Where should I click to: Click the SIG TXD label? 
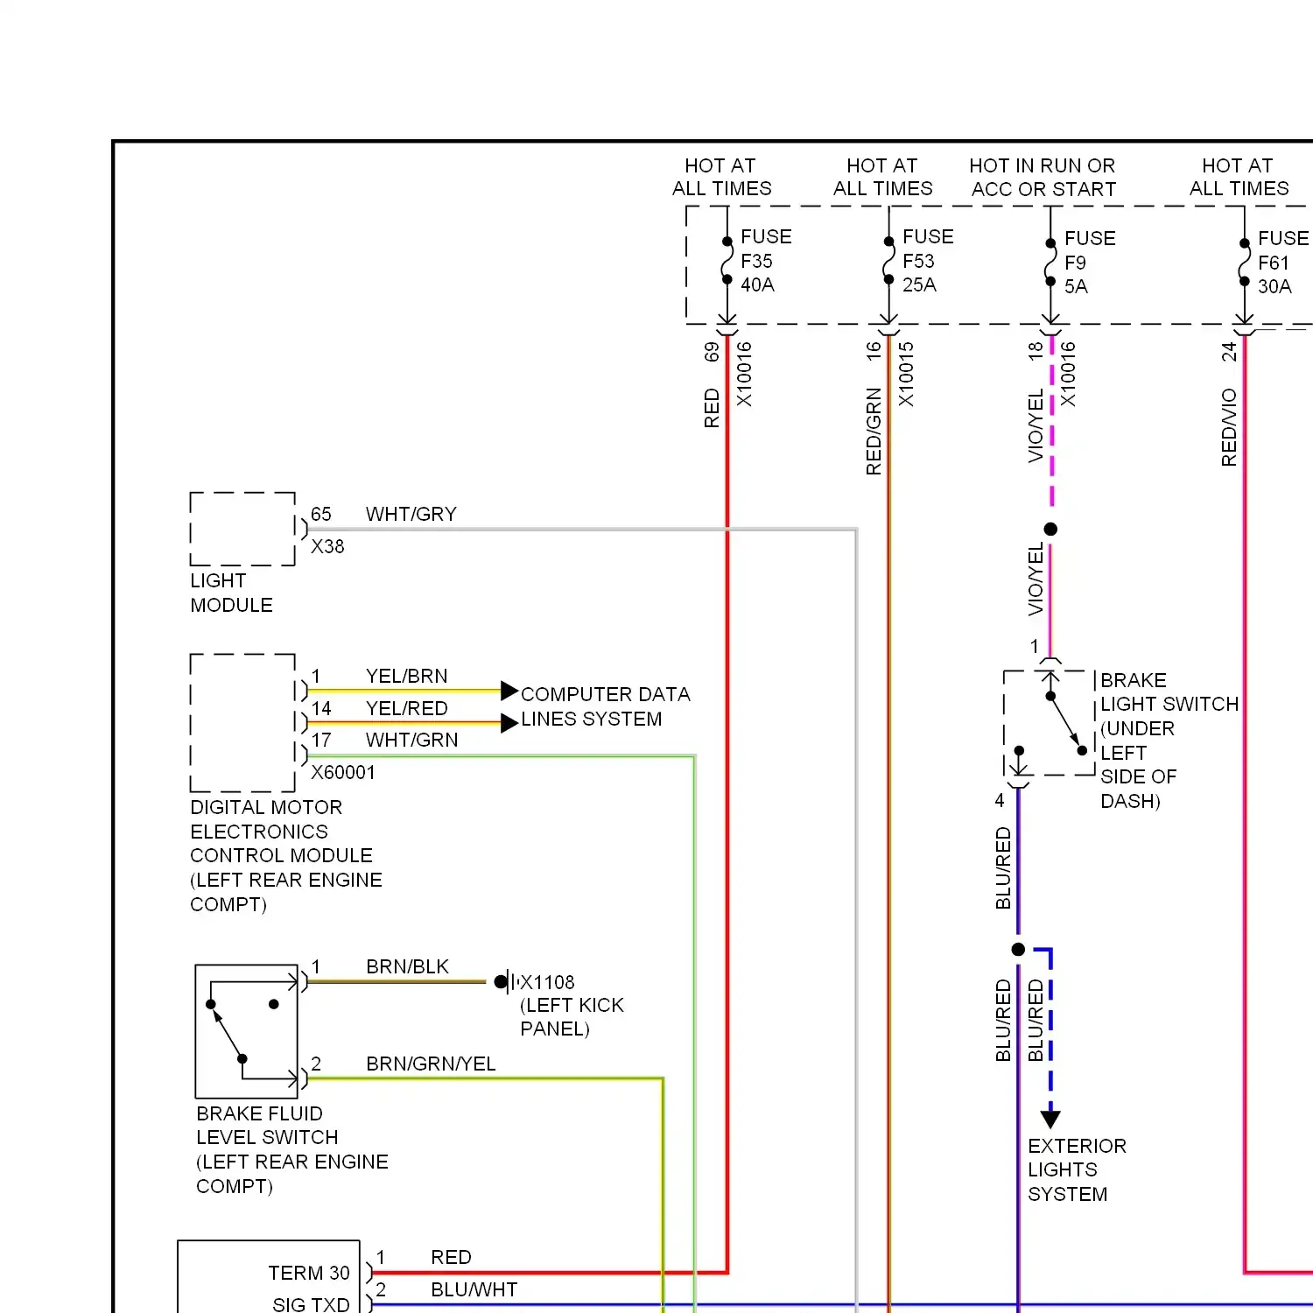311,1304
